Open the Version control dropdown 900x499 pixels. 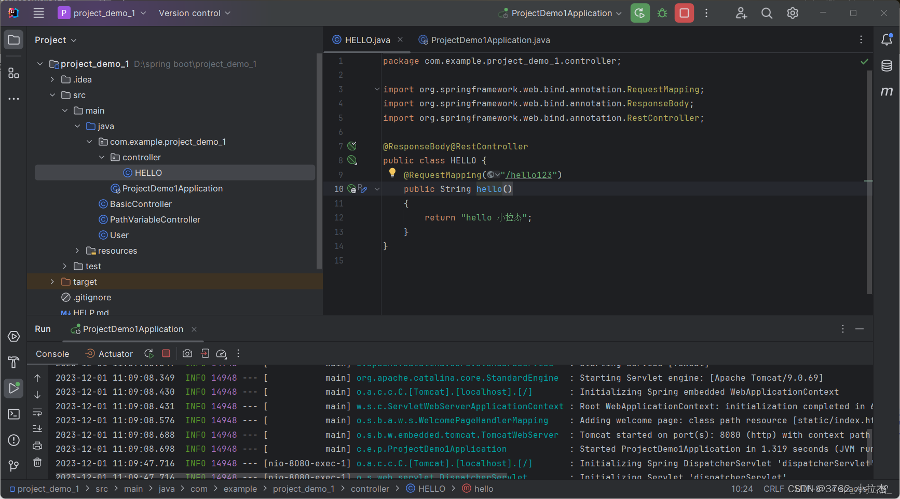194,13
